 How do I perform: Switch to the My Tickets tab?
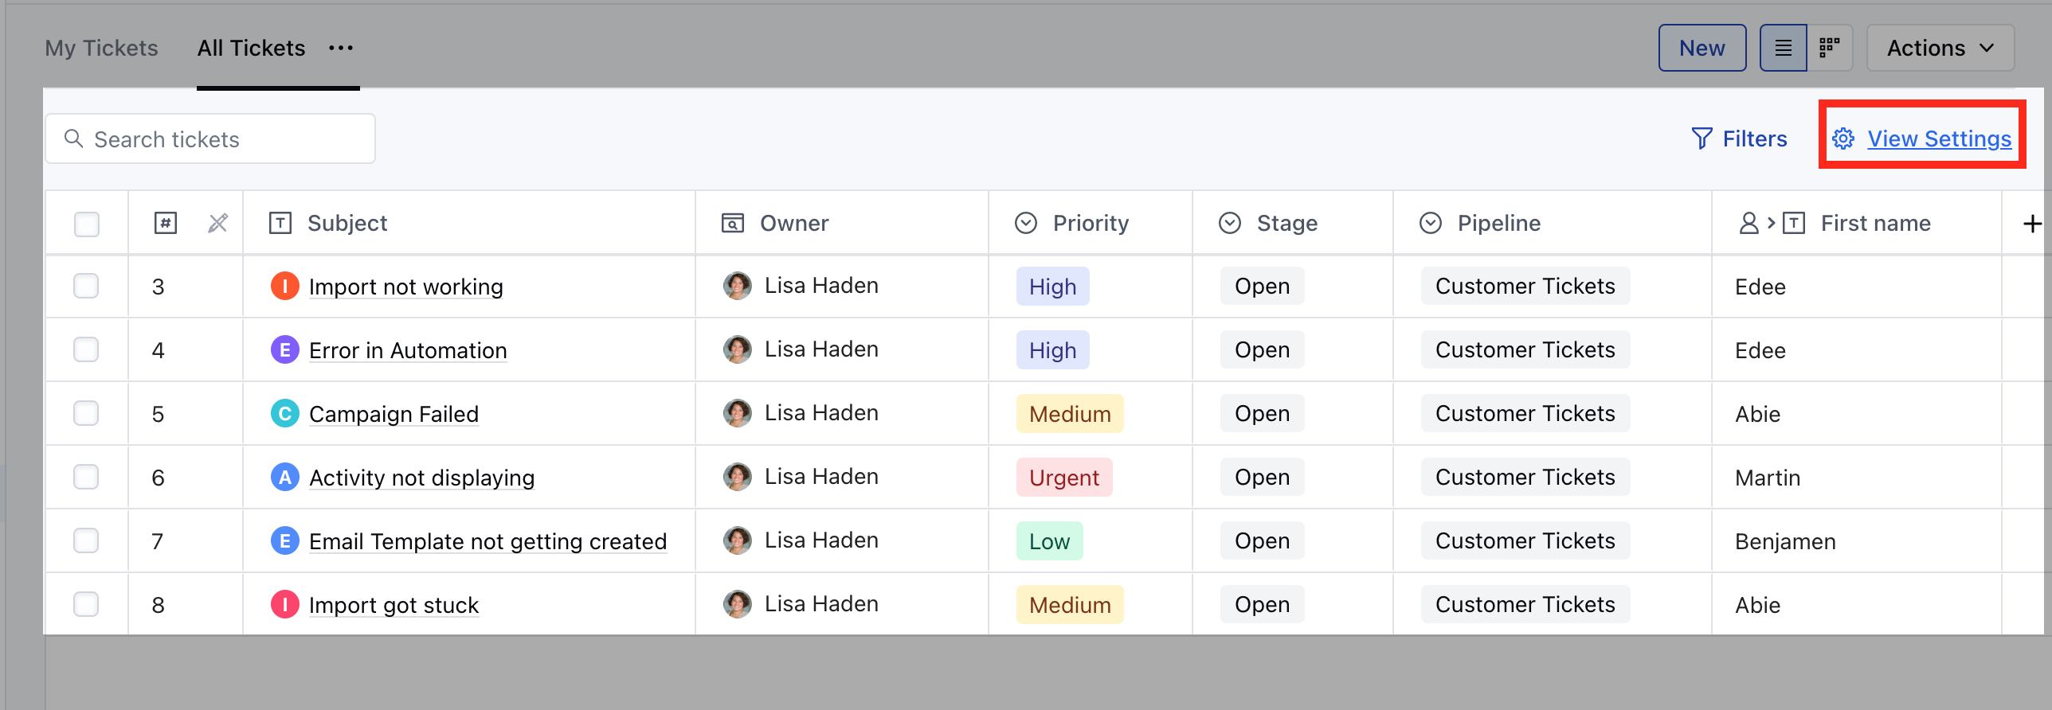coord(100,48)
